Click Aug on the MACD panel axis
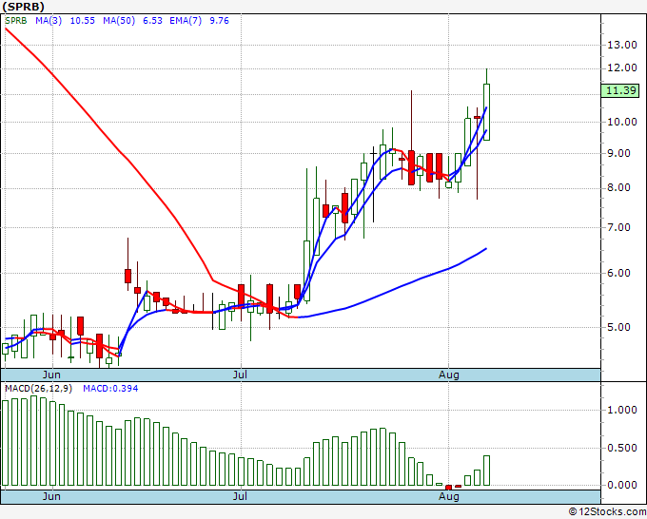Screen dimensions: 647x519 (x=449, y=496)
